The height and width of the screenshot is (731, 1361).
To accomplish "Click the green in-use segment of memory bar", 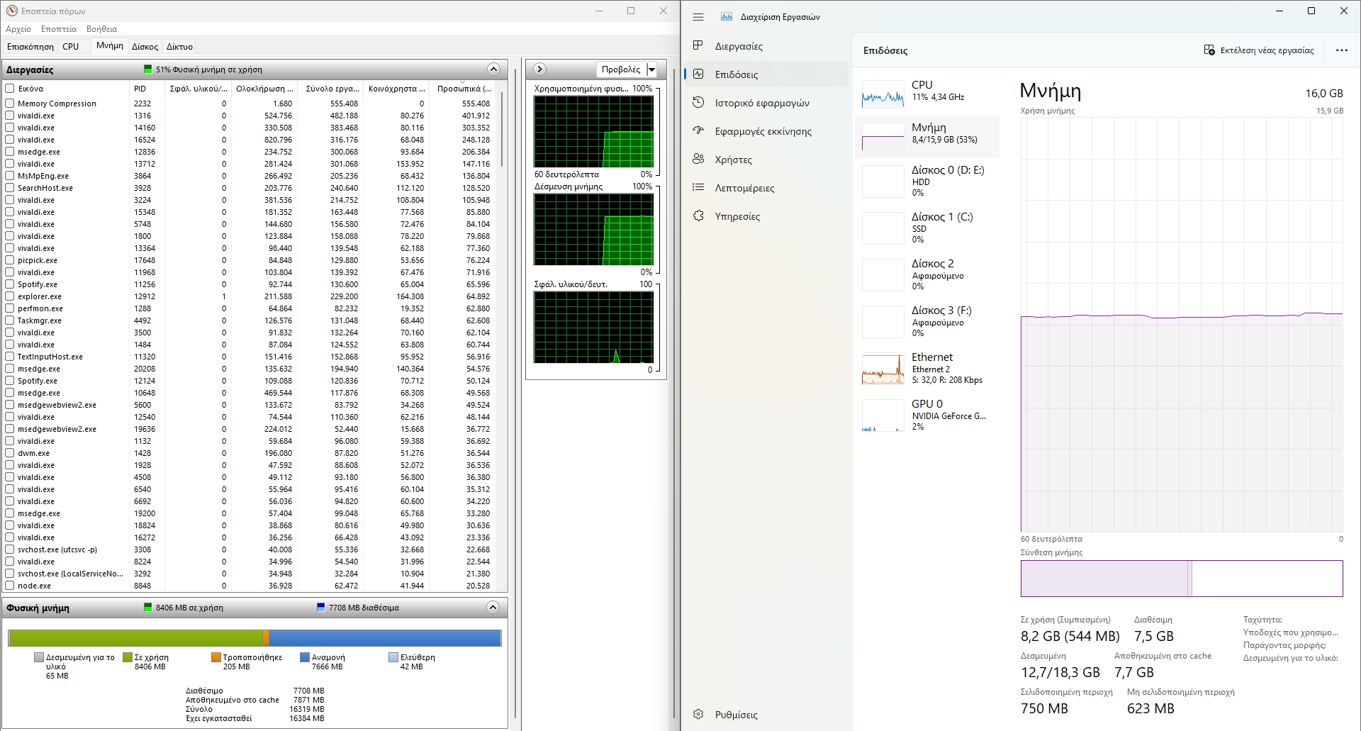I will point(135,638).
